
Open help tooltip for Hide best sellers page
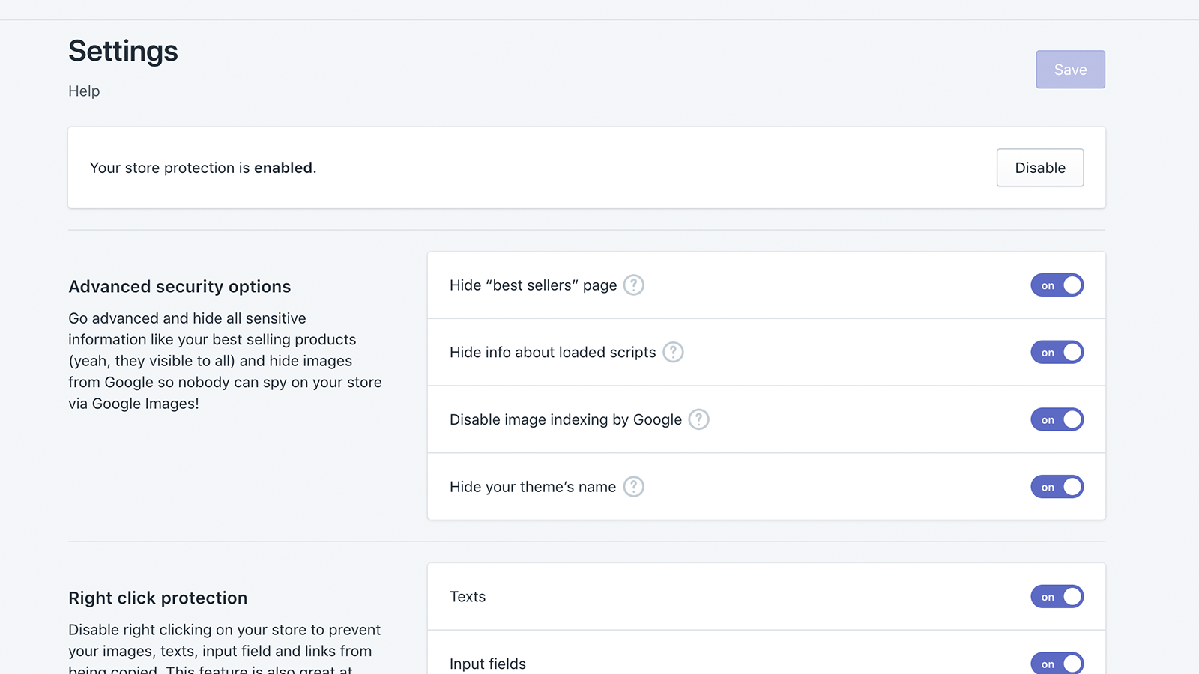click(633, 285)
